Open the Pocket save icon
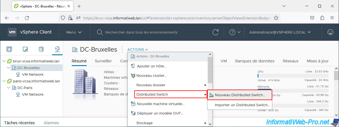 312,18
